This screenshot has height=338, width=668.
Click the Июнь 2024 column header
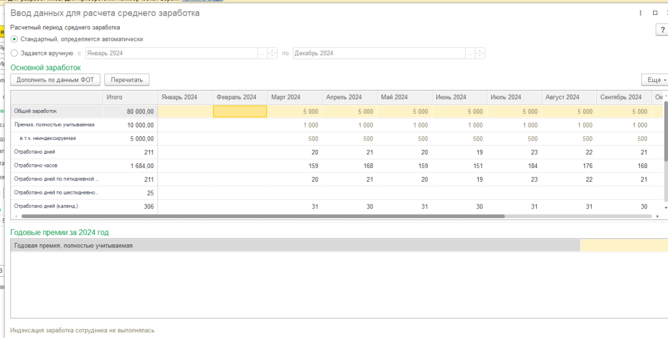coord(459,97)
